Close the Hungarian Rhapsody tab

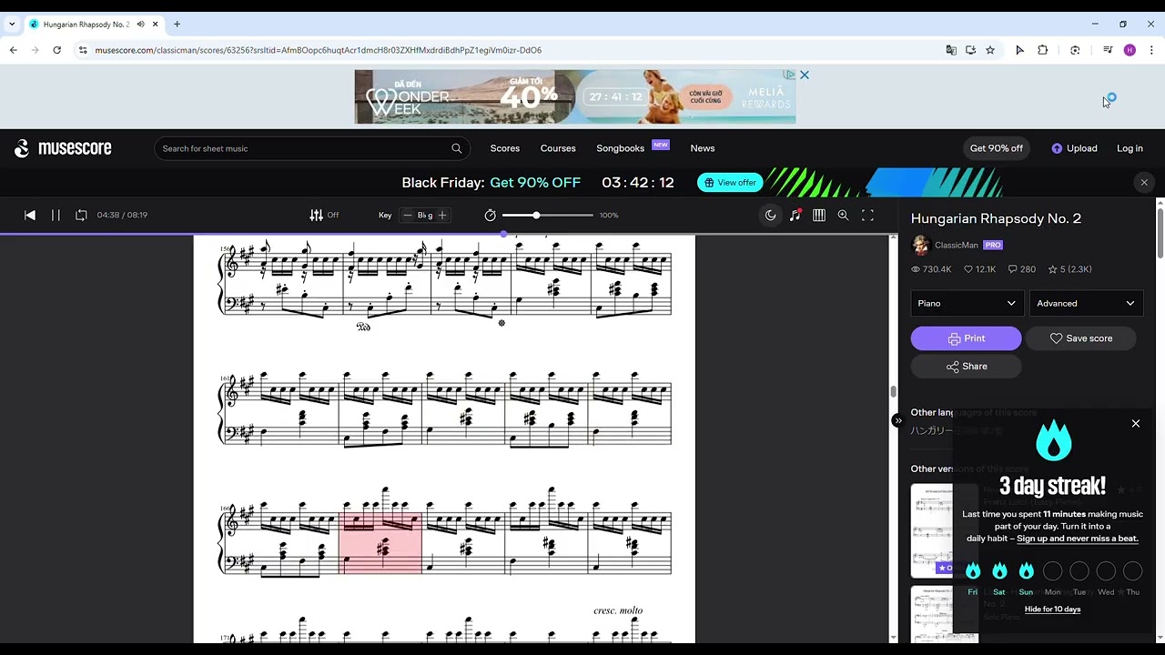point(156,25)
